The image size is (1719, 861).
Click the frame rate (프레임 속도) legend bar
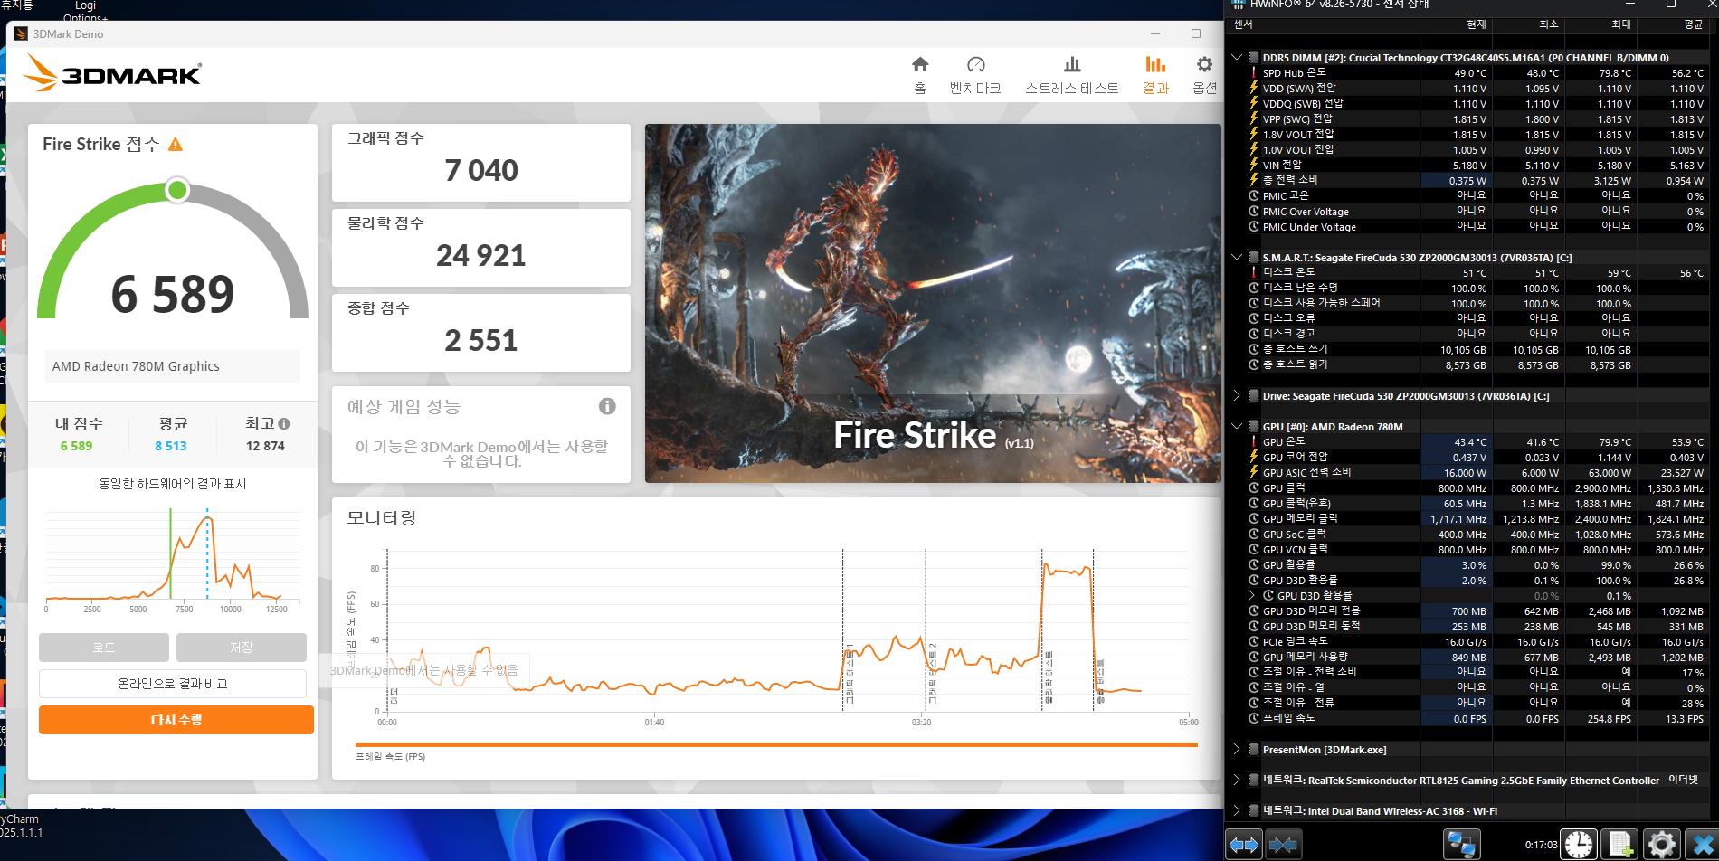pos(776,745)
